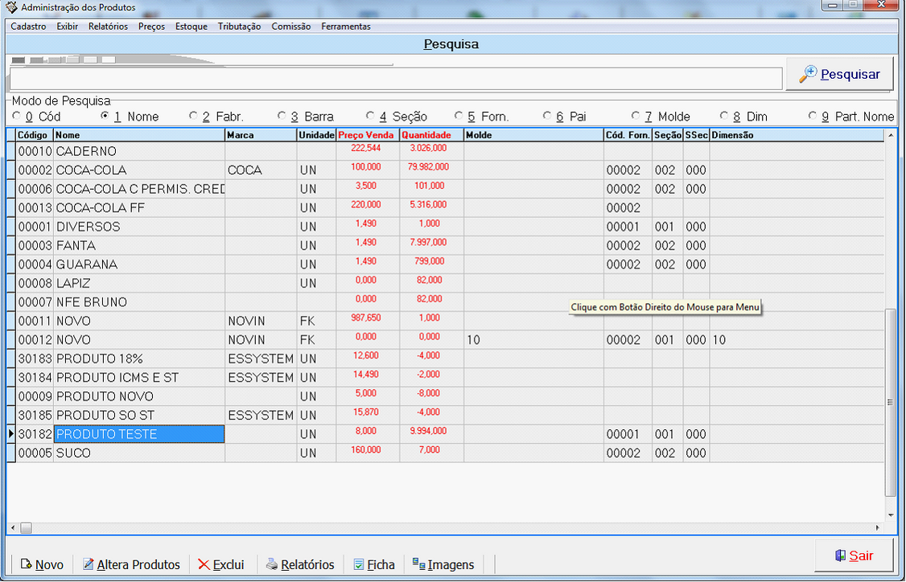Open Altera Produtos edit icon
906x582 pixels.
tap(131, 564)
